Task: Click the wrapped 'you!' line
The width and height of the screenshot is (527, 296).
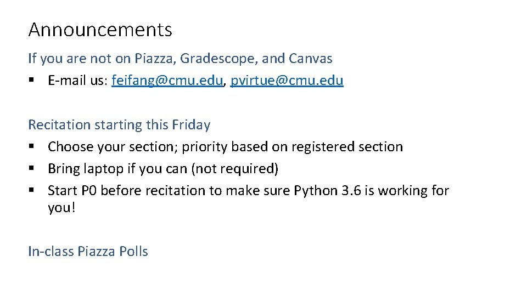Action: [61, 208]
